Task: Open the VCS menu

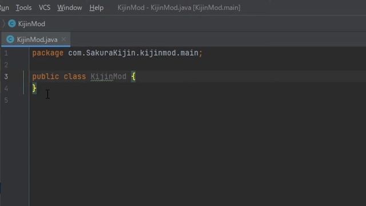Action: coord(45,7)
